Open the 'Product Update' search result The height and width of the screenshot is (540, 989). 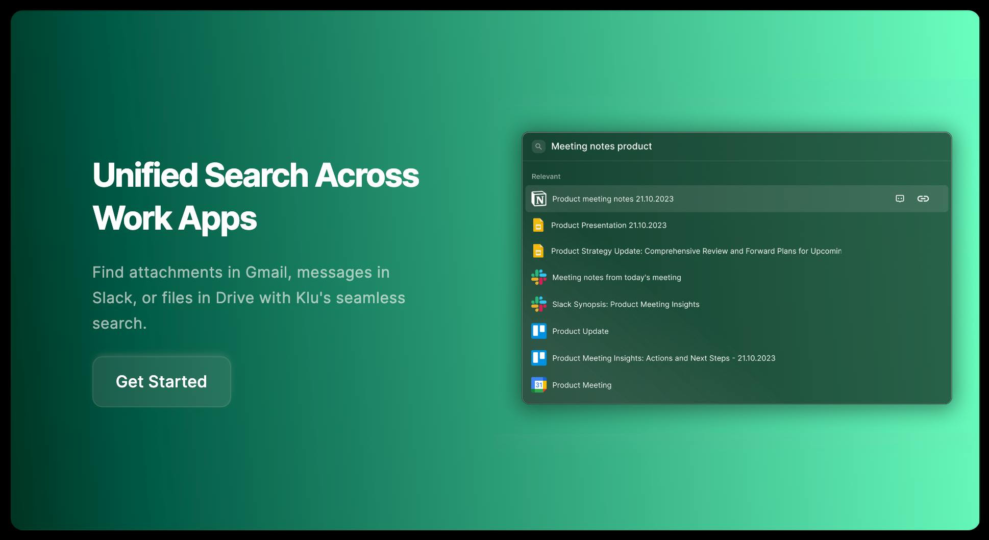(x=580, y=331)
